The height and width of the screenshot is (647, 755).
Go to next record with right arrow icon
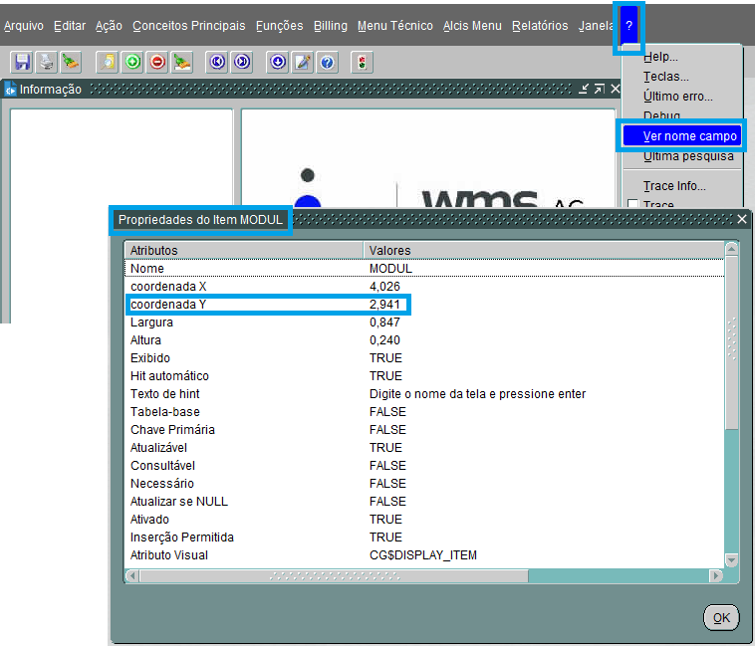[x=242, y=62]
